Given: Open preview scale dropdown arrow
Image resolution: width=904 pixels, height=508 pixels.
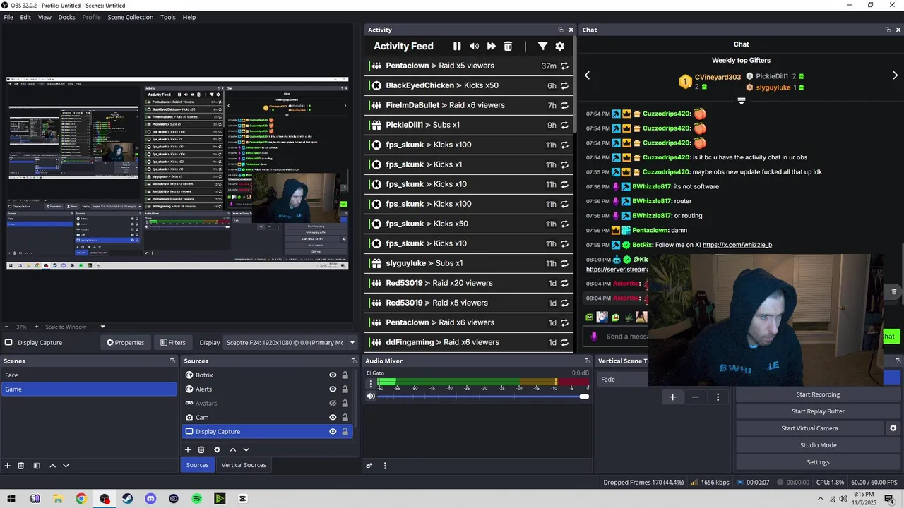Looking at the screenshot, I should click(x=102, y=327).
